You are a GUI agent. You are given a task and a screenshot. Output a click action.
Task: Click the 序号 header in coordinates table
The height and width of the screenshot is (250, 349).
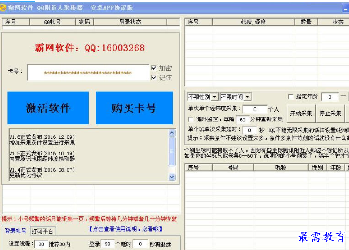[x=199, y=22]
